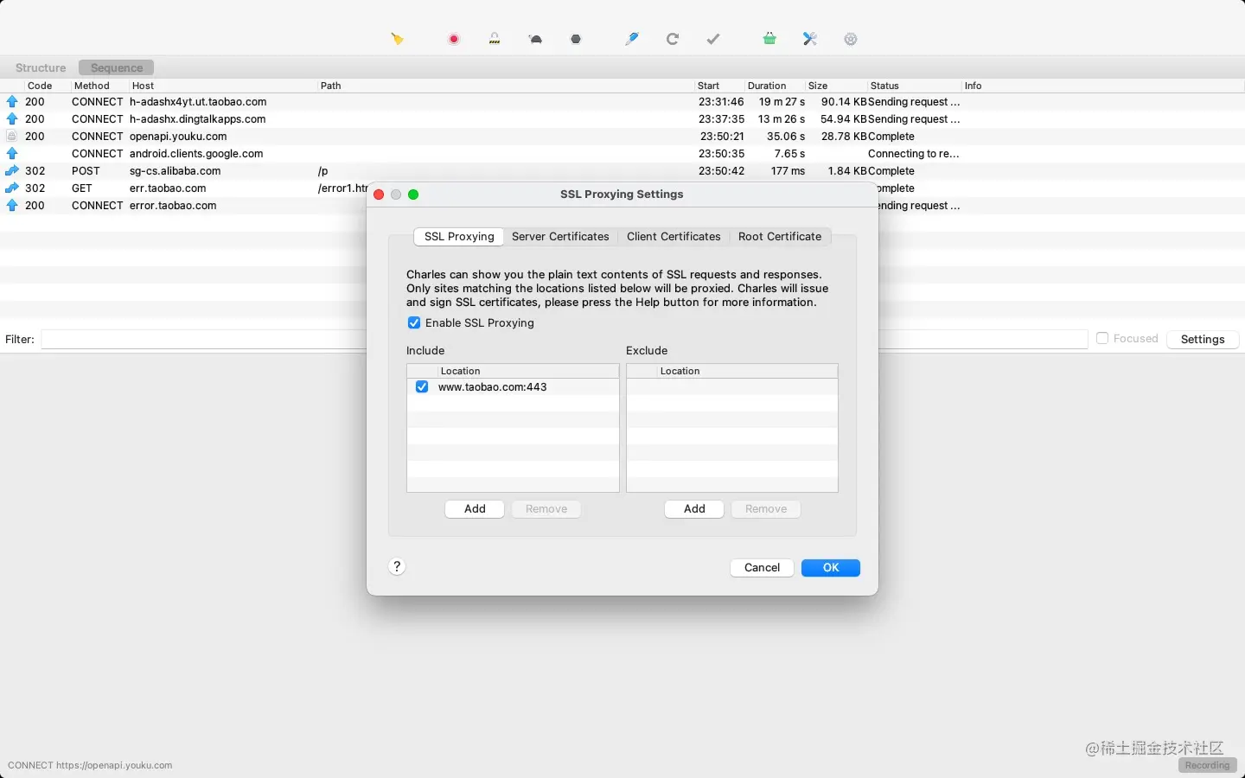Screen dimensions: 1245x778
Task: Toggle the www.taobao.com:443 location checkbox
Action: (422, 387)
